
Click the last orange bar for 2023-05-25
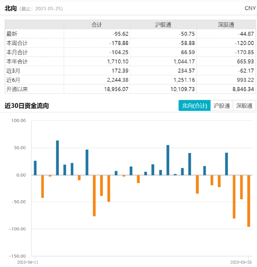249,201
